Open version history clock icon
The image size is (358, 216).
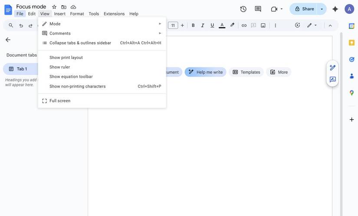pyautogui.click(x=243, y=9)
